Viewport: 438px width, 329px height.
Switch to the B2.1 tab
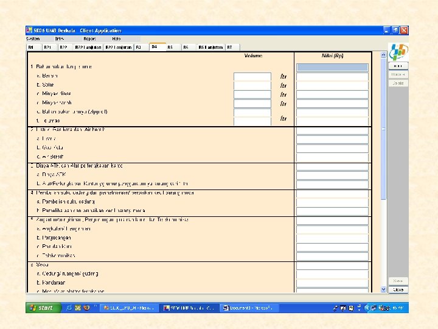coord(49,48)
